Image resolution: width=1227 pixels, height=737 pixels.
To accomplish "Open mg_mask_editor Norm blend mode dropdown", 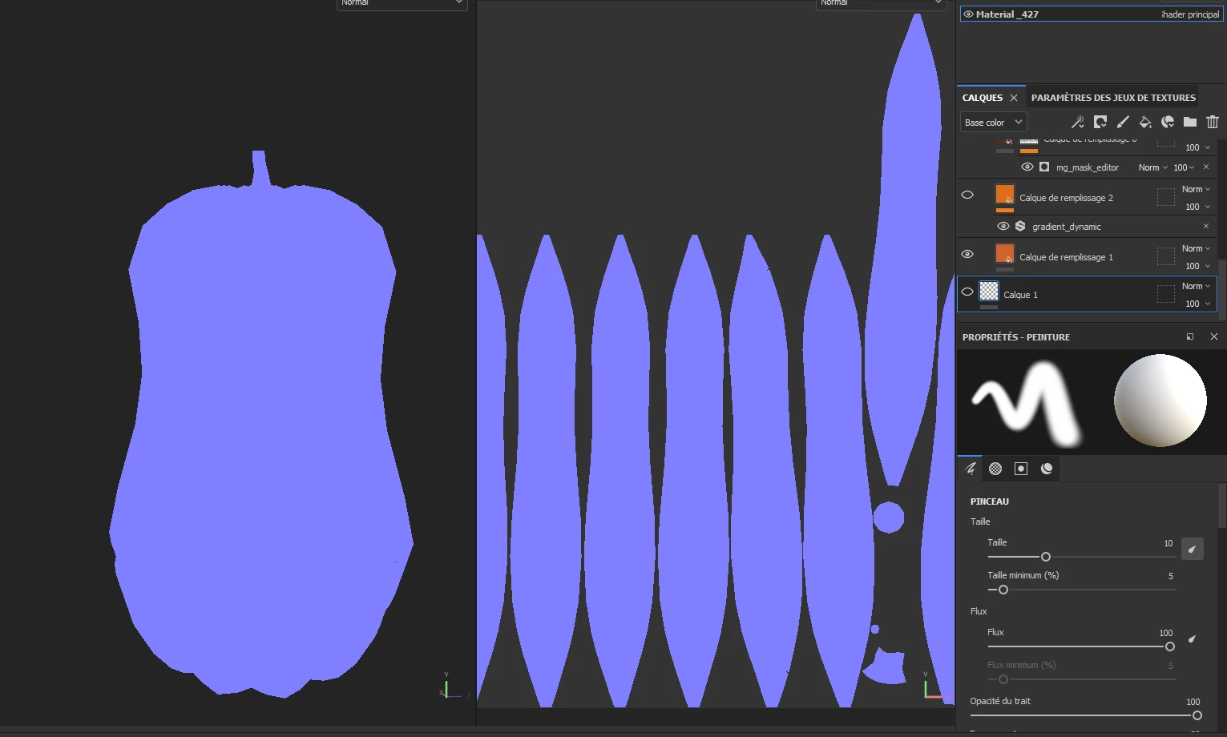I will [x=1152, y=167].
